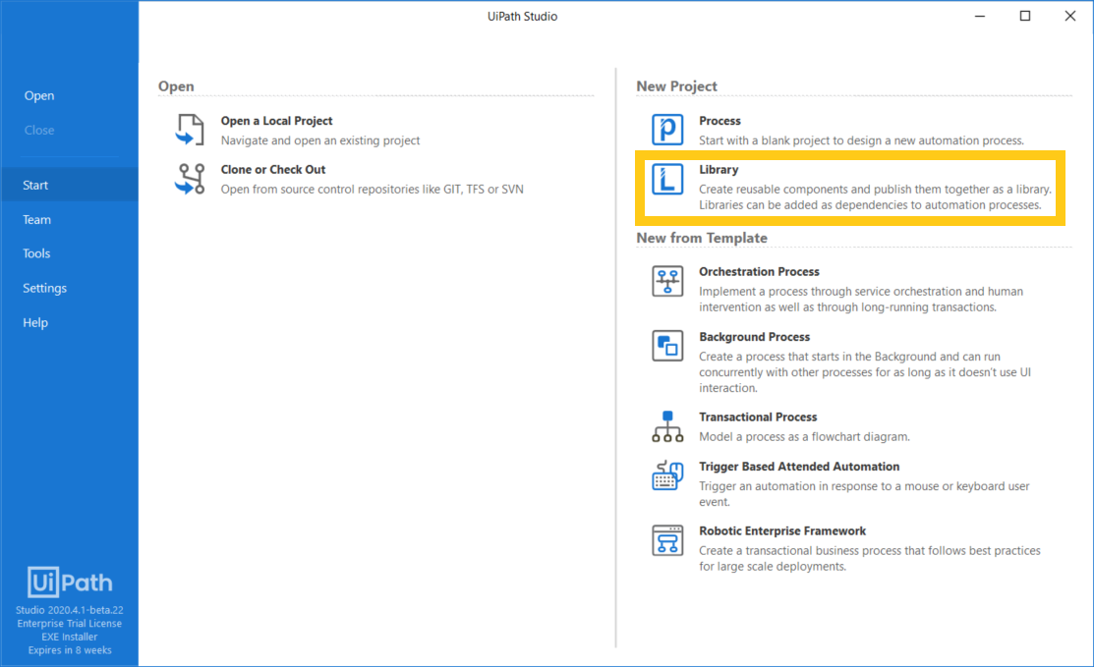Image resolution: width=1094 pixels, height=667 pixels.
Task: Click 'Studio 2020.4.1-beta.22' version text
Action: point(70,610)
